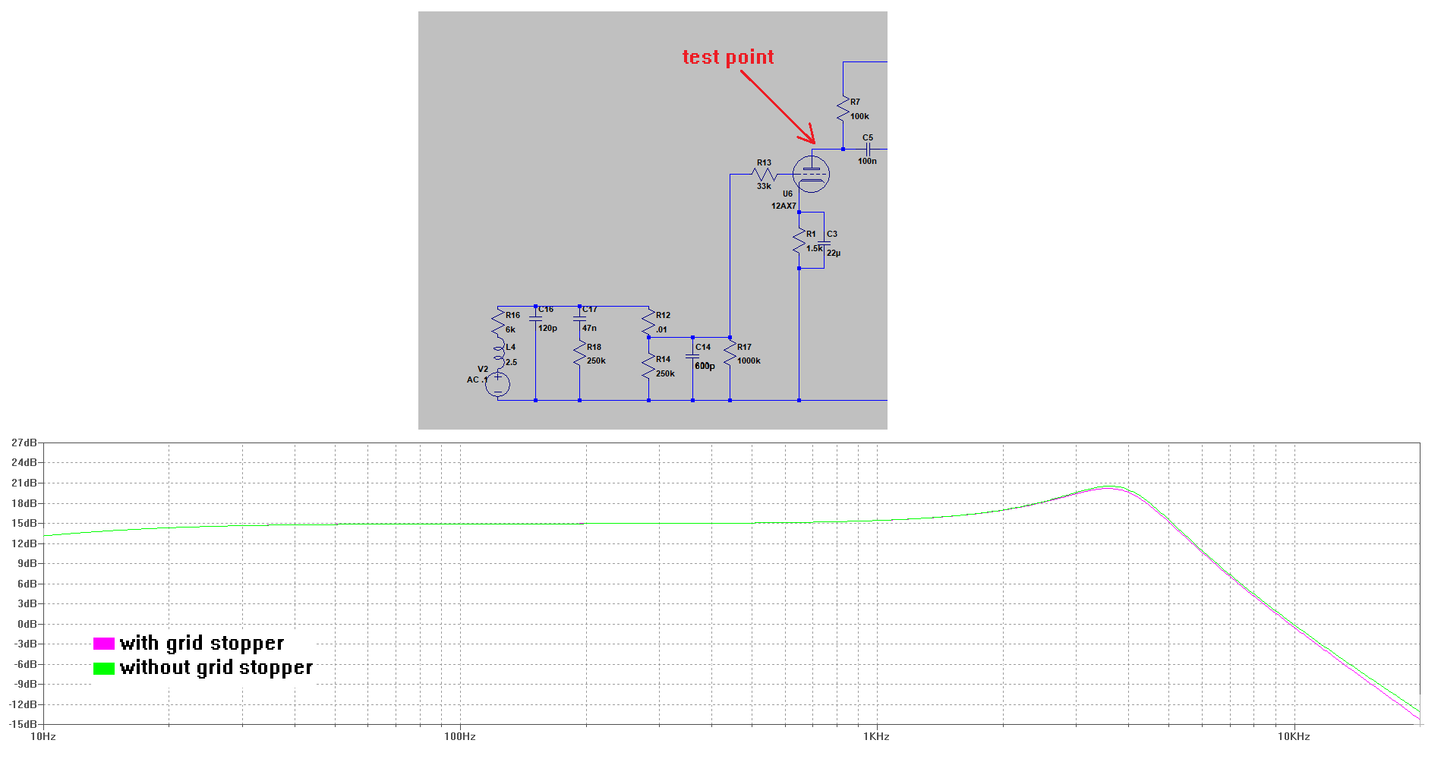Viewport: 1441px width, 759px height.
Task: Click the 0dB label on vertical axis
Action: coord(27,624)
